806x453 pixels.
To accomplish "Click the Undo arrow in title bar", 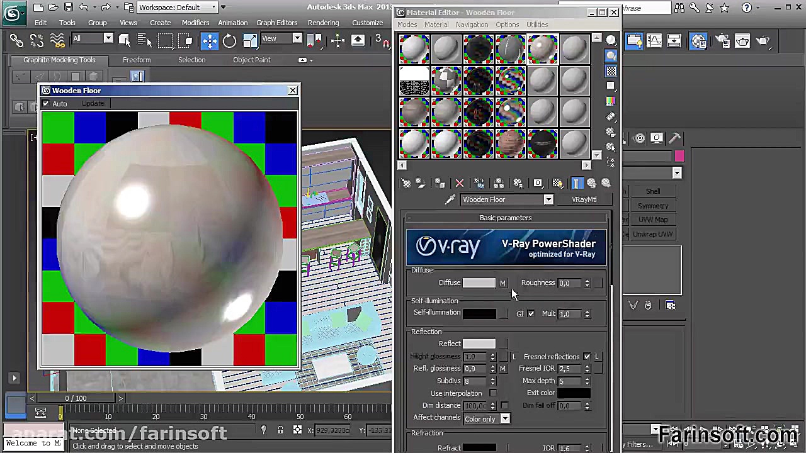I will click(x=84, y=8).
